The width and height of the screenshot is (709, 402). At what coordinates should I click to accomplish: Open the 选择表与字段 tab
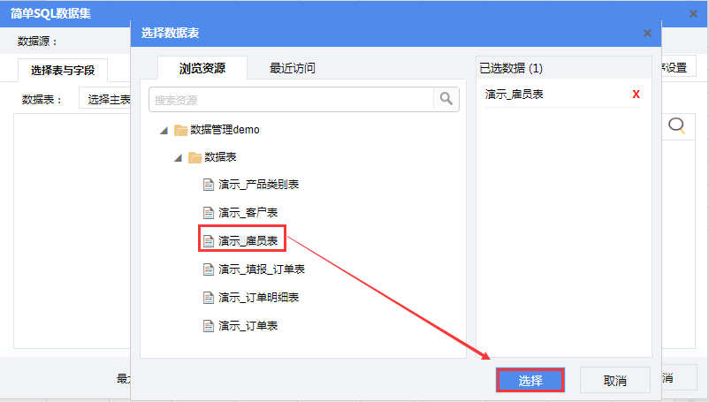62,70
